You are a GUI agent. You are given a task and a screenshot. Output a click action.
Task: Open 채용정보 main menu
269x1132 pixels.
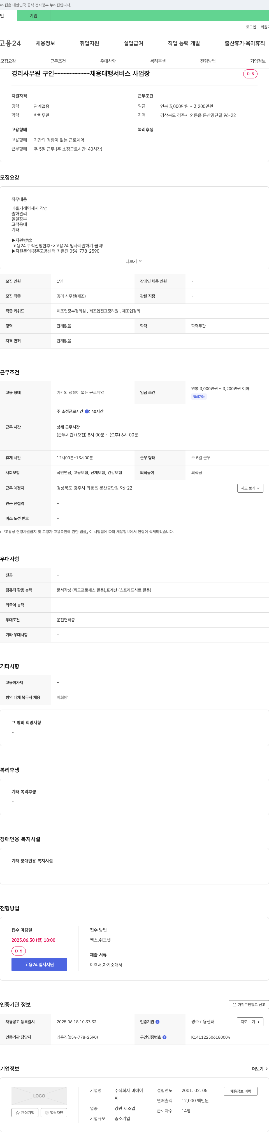[45, 43]
